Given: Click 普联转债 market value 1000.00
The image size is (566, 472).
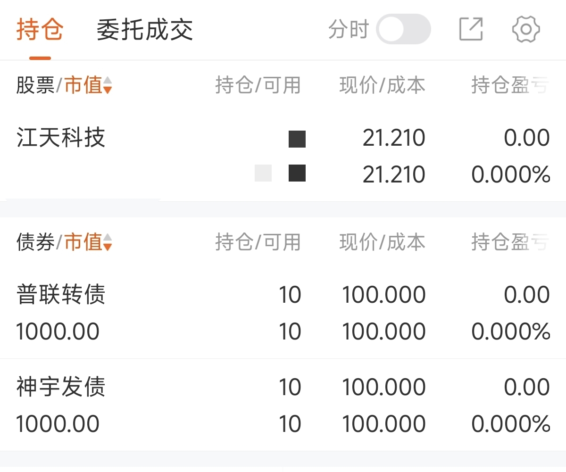Looking at the screenshot, I should pos(58,331).
